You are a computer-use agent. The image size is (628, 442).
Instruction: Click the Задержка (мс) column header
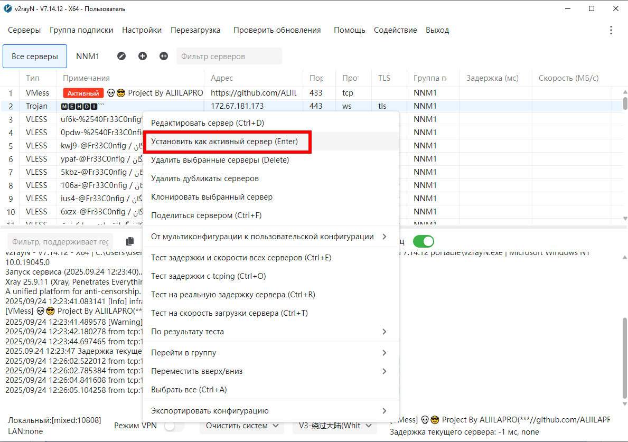pyautogui.click(x=492, y=78)
